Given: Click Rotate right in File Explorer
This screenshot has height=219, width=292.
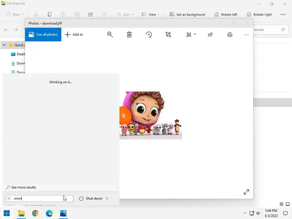Looking at the screenshot, I should coord(259,14).
